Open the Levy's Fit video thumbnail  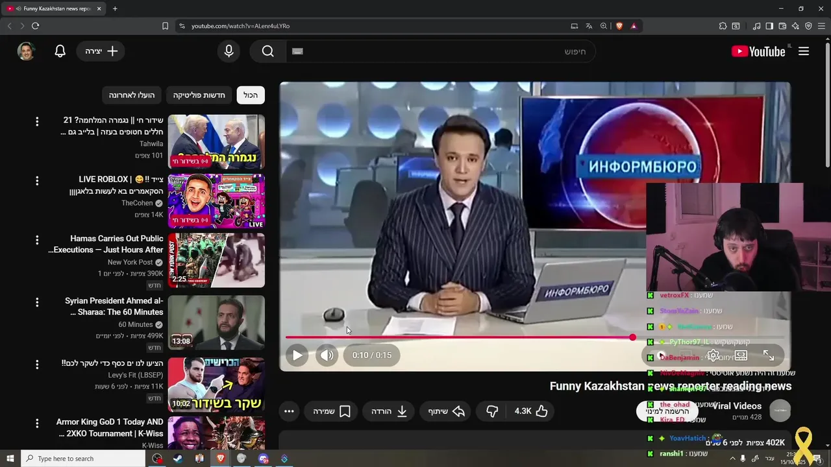click(216, 385)
